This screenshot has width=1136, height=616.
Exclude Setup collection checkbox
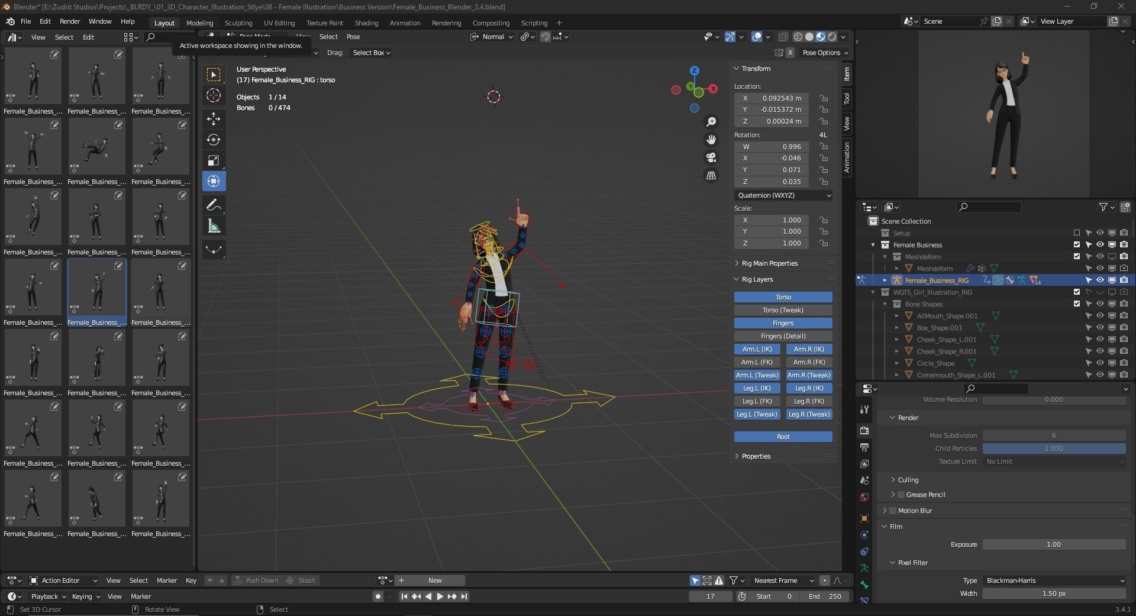click(x=1077, y=233)
